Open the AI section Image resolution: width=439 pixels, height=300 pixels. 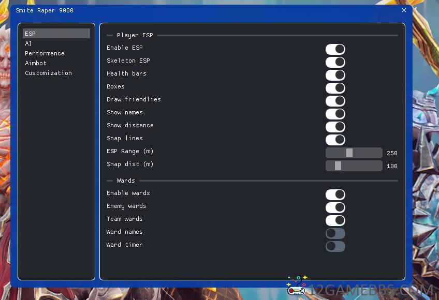[28, 43]
